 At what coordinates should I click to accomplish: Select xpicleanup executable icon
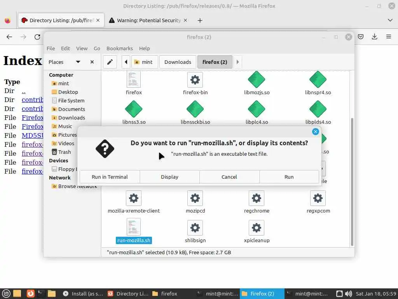[x=257, y=227]
